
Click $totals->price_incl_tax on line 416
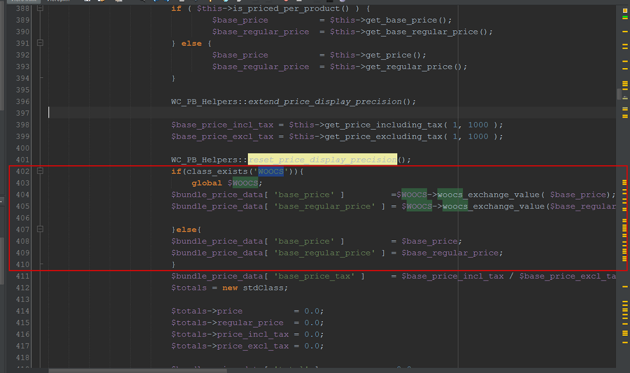tap(230, 335)
